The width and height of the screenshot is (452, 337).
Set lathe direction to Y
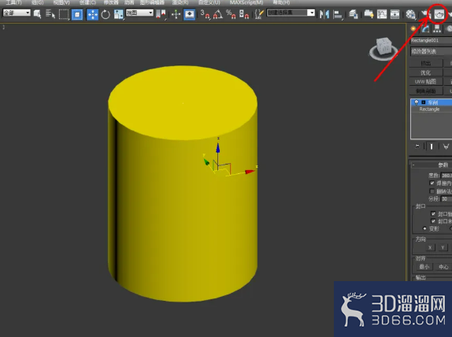coord(443,248)
